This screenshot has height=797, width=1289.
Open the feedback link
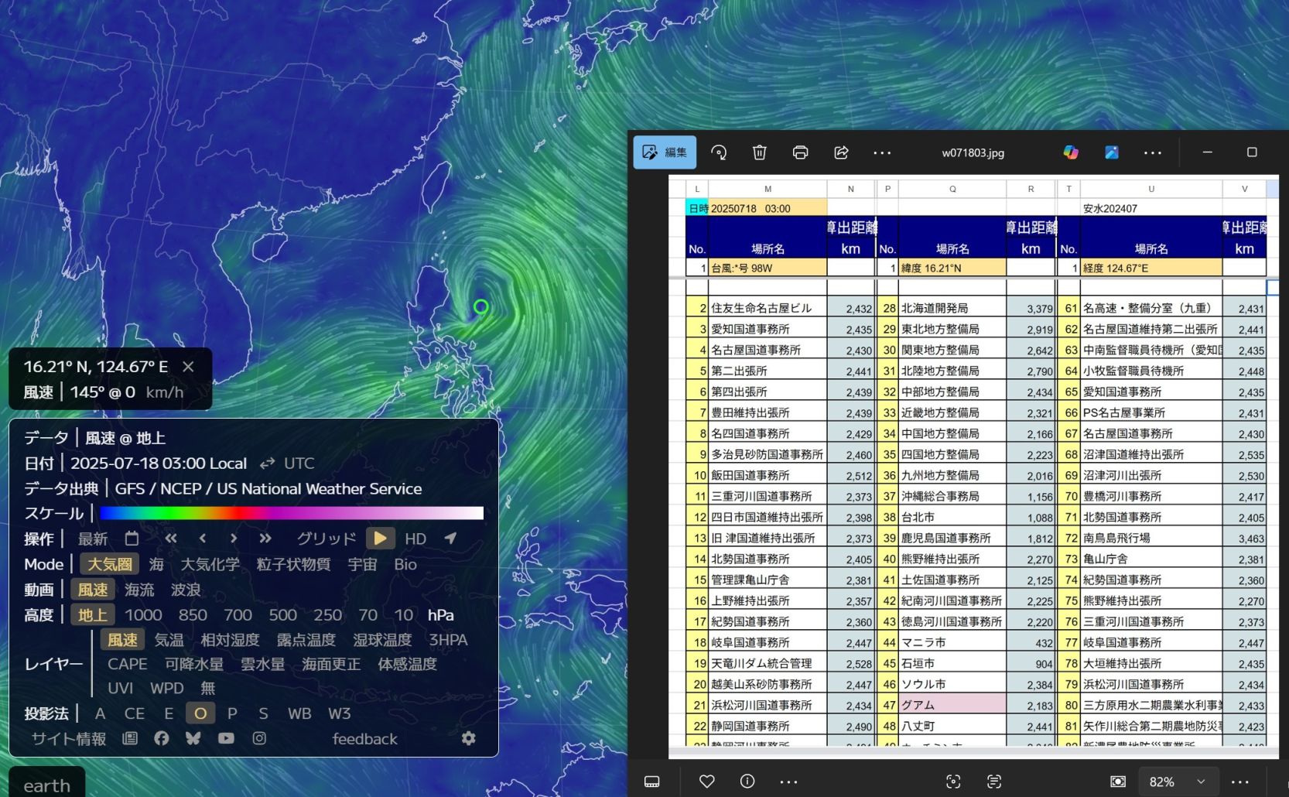click(364, 739)
